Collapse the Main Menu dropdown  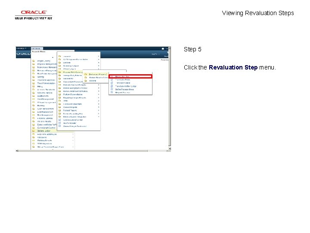(37, 48)
